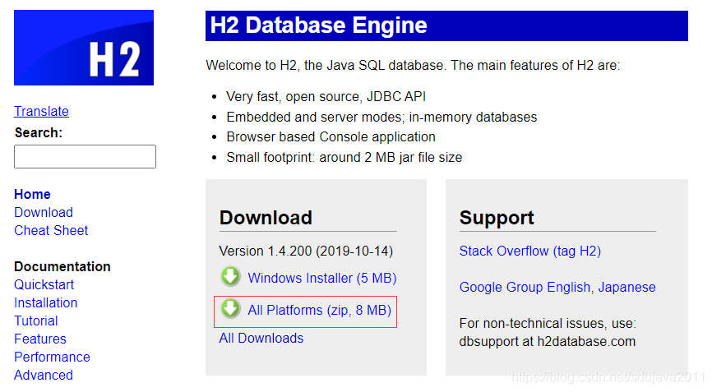The width and height of the screenshot is (712, 392).
Task: Open the All Downloads link
Action: [261, 338]
